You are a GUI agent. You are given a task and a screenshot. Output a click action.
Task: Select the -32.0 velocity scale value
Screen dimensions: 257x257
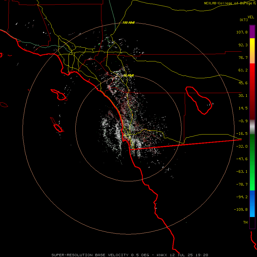click(x=242, y=146)
